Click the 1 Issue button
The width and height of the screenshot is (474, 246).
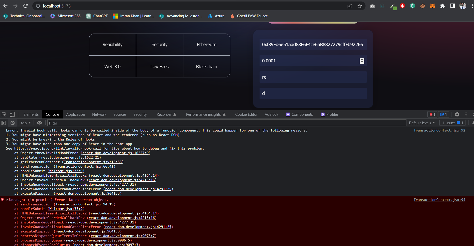452,123
